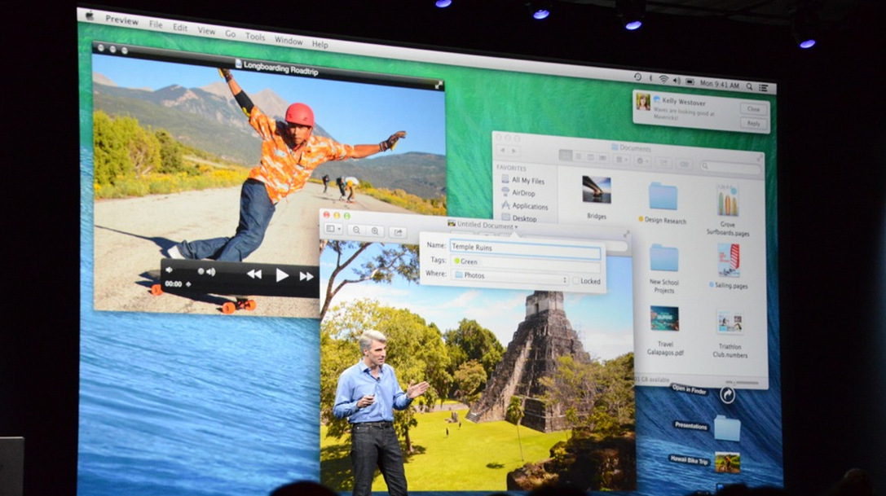Image resolution: width=886 pixels, height=496 pixels.
Task: Enable the Locked checkbox
Action: click(576, 281)
